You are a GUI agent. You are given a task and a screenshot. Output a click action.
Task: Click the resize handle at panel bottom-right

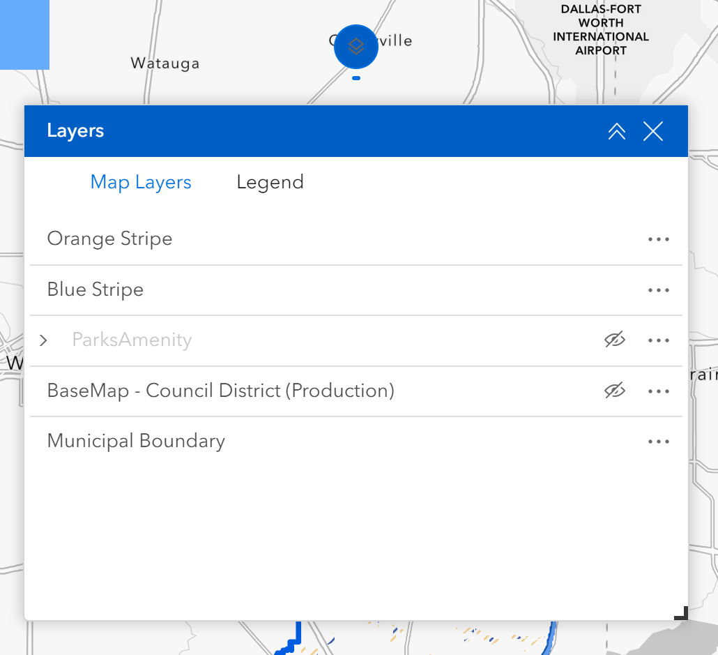click(680, 614)
